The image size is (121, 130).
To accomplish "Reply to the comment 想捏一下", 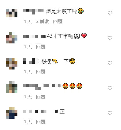I will (41, 72).
